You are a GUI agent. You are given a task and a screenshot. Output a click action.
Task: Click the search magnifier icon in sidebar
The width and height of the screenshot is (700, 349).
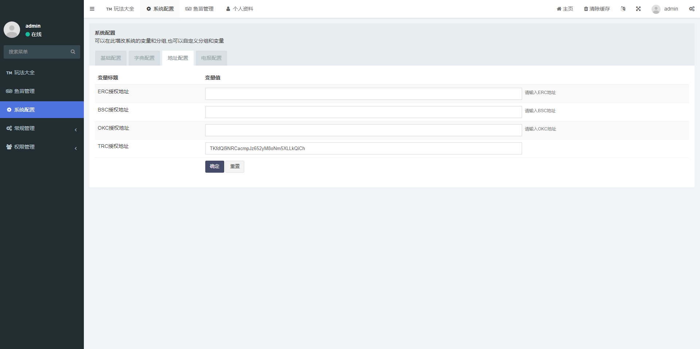tap(73, 52)
